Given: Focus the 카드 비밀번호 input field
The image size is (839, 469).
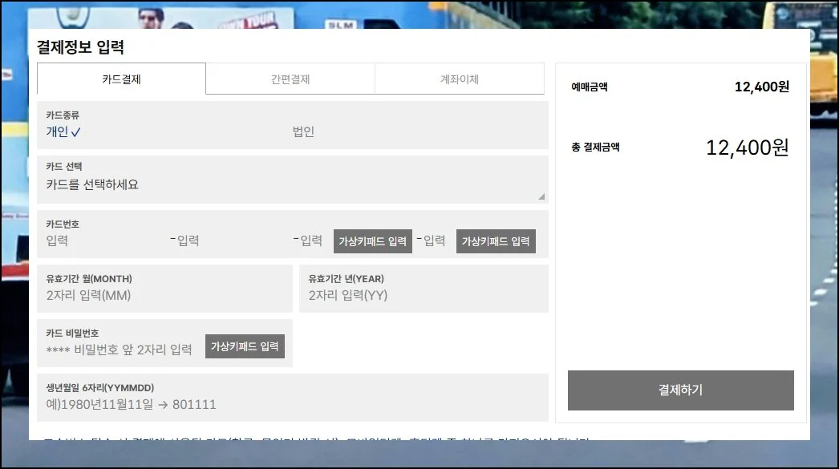Looking at the screenshot, I should (x=120, y=350).
